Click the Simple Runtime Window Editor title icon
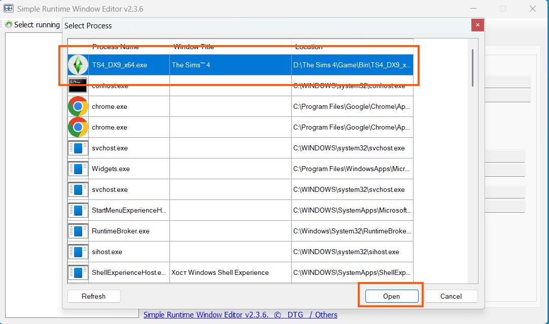Screen dimensions: 549x324 (9, 9)
